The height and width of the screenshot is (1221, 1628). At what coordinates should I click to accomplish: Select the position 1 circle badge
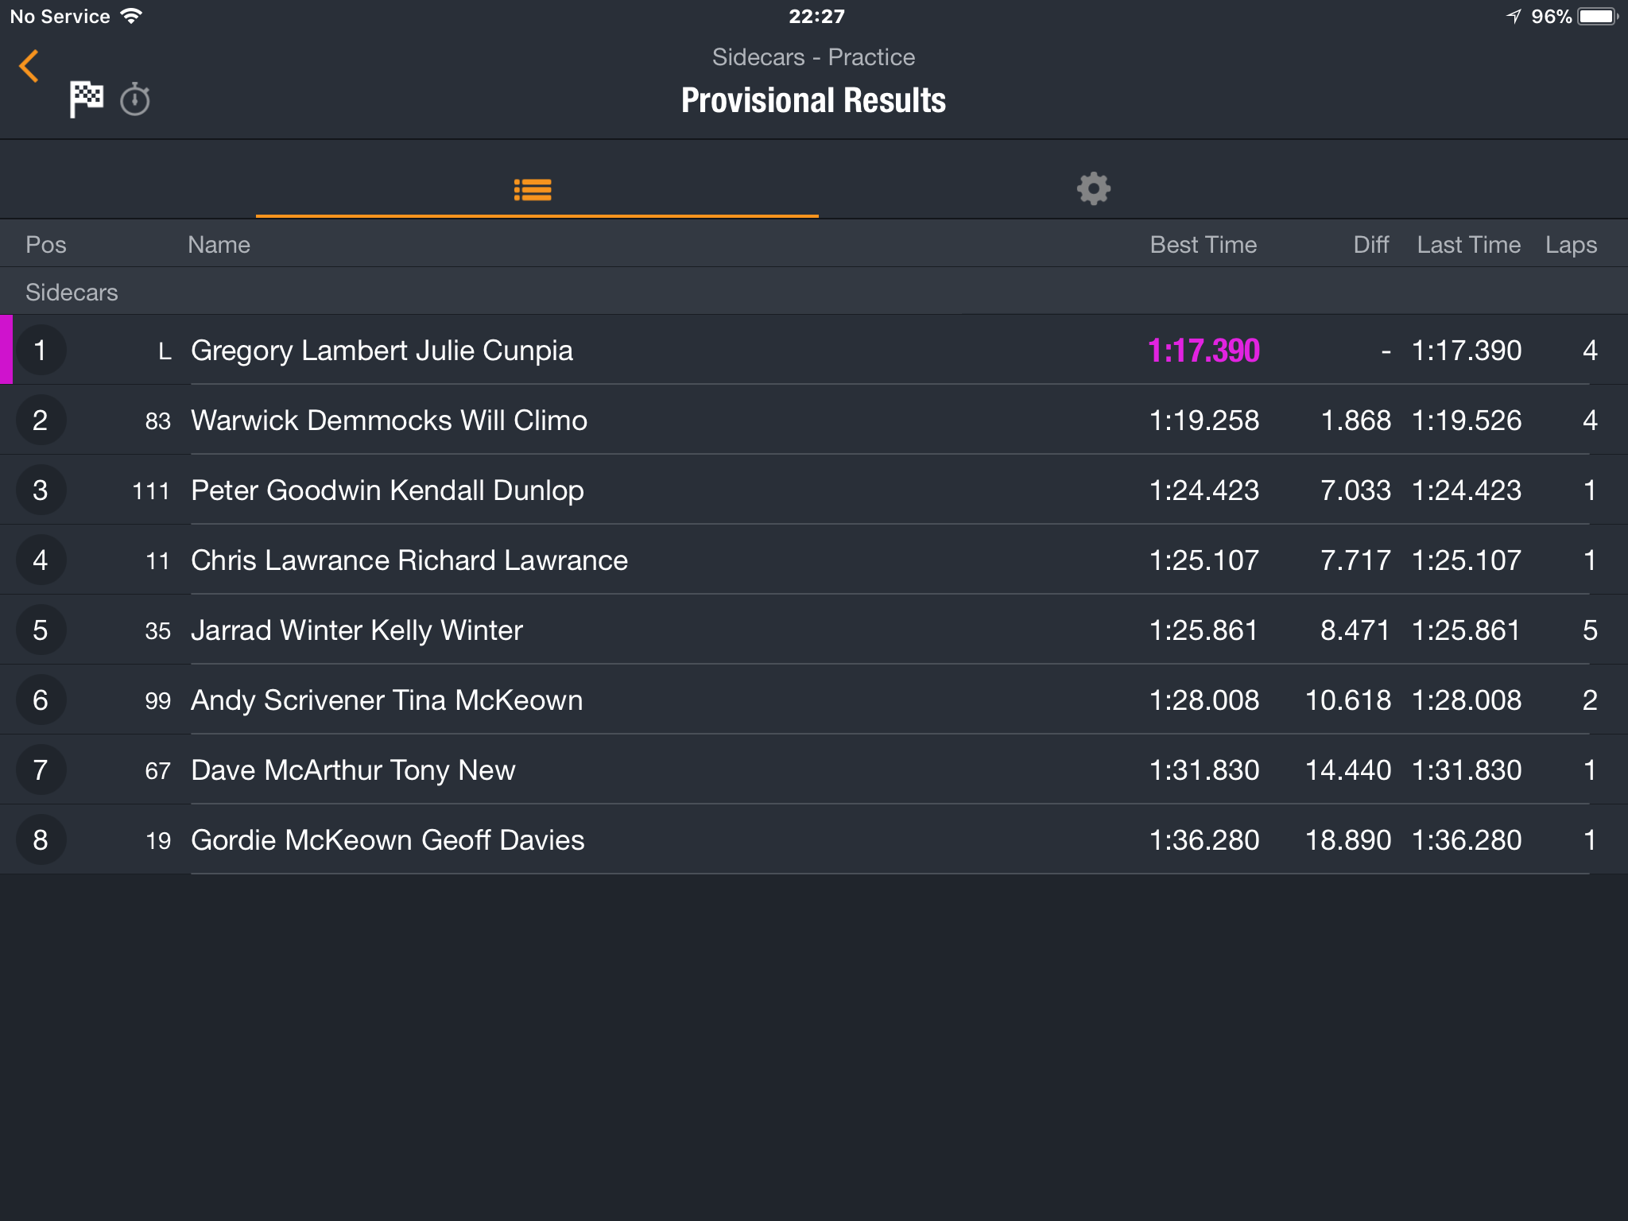(41, 350)
